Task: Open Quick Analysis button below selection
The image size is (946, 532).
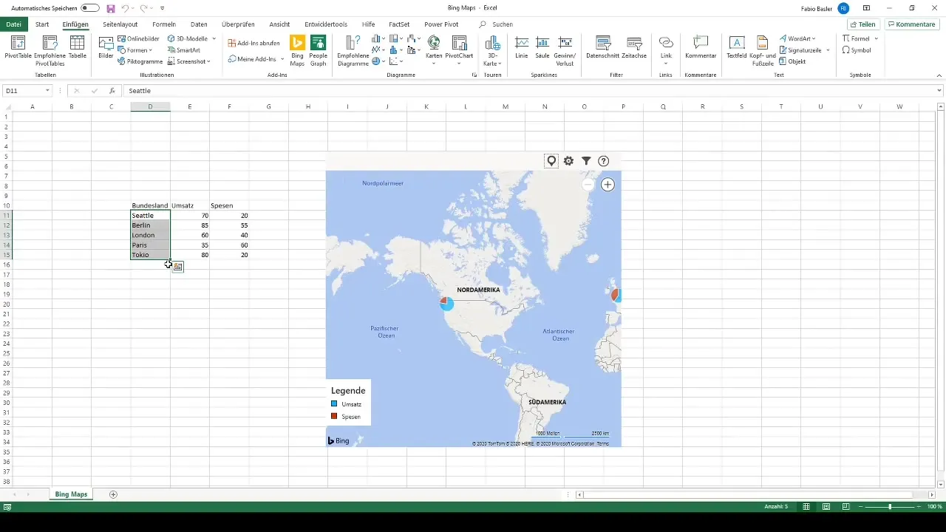Action: click(x=177, y=267)
